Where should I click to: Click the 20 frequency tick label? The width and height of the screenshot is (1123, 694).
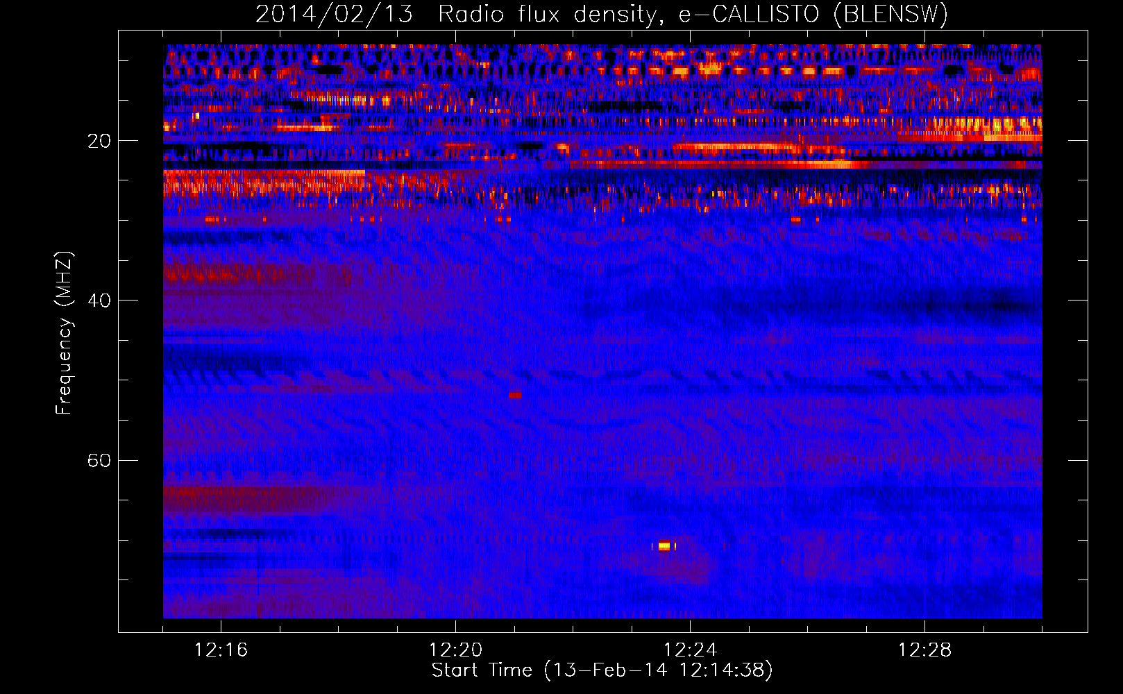(99, 141)
